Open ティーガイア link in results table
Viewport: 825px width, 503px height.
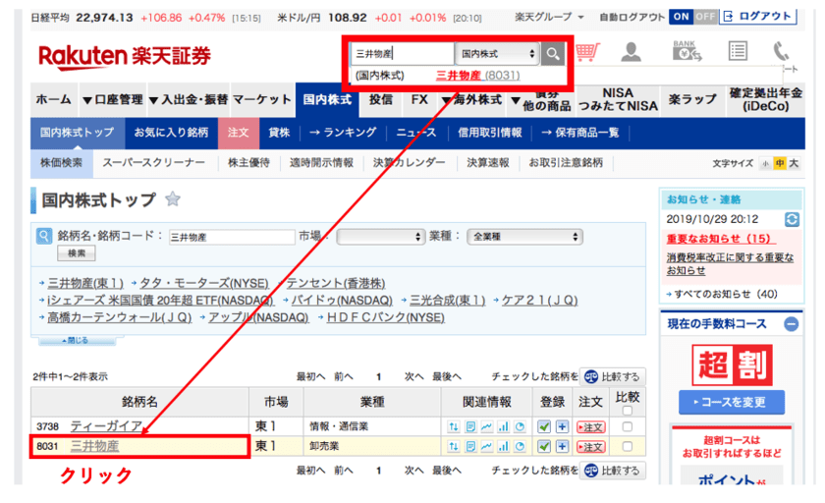[107, 426]
